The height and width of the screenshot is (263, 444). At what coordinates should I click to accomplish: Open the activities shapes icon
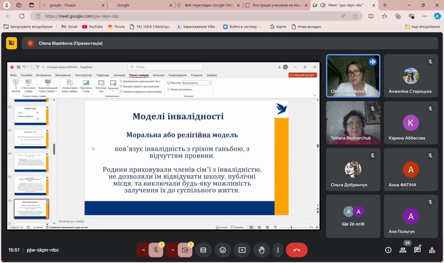[432, 250]
